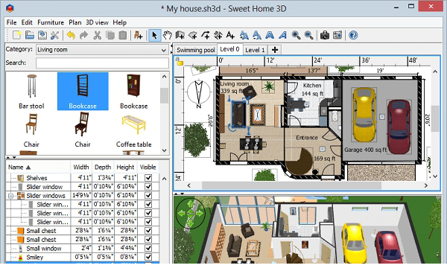The width and height of the screenshot is (447, 274).
Task: Open the Furniture menu
Action: point(51,22)
